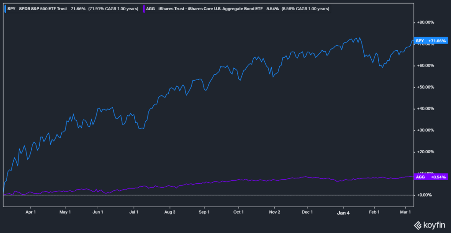The width and height of the screenshot is (451, 233).
Task: Click the +80.00% axis label
Action: [x=425, y=22]
